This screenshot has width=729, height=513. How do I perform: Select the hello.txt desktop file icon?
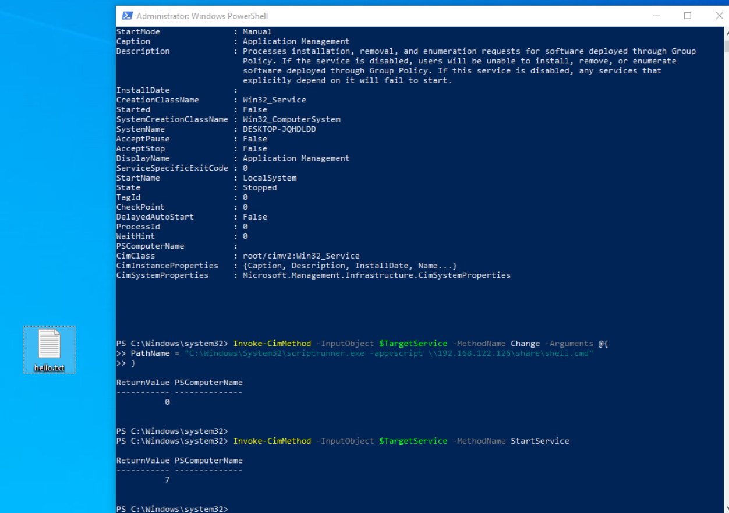click(49, 344)
